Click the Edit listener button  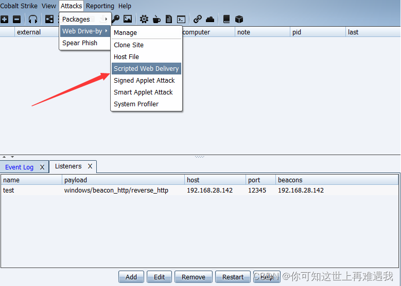click(160, 277)
